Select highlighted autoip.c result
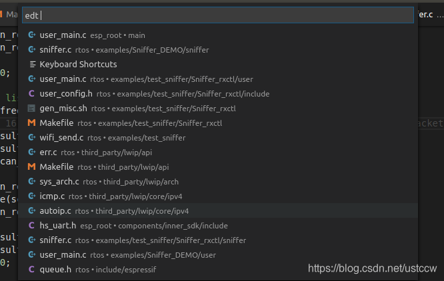This screenshot has height=281, width=444. point(218,211)
